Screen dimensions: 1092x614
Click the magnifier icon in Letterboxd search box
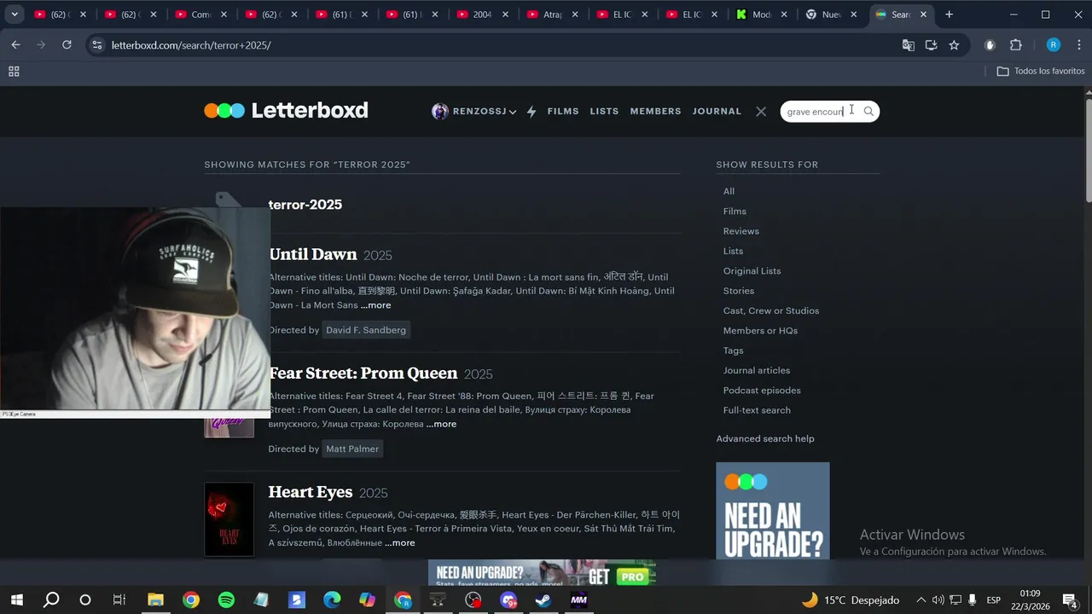point(868,112)
